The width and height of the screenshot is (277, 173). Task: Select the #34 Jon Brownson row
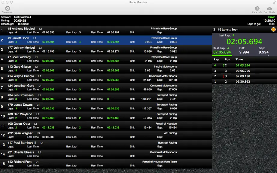[x=106, y=97]
